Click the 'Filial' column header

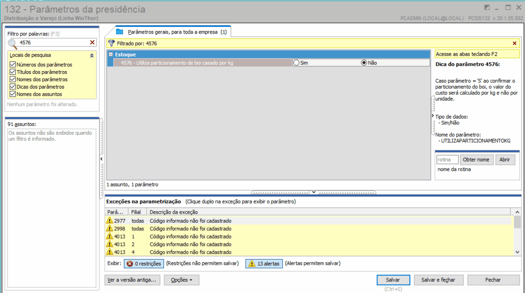[137, 212]
